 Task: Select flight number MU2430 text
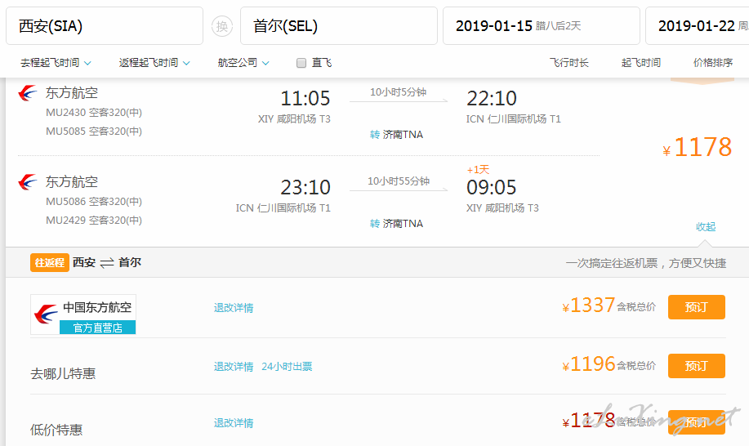pyautogui.click(x=65, y=113)
